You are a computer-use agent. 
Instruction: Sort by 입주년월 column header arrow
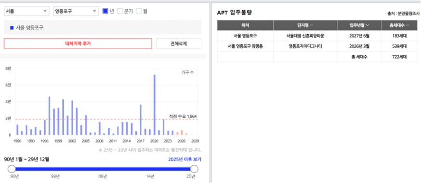click(x=367, y=25)
